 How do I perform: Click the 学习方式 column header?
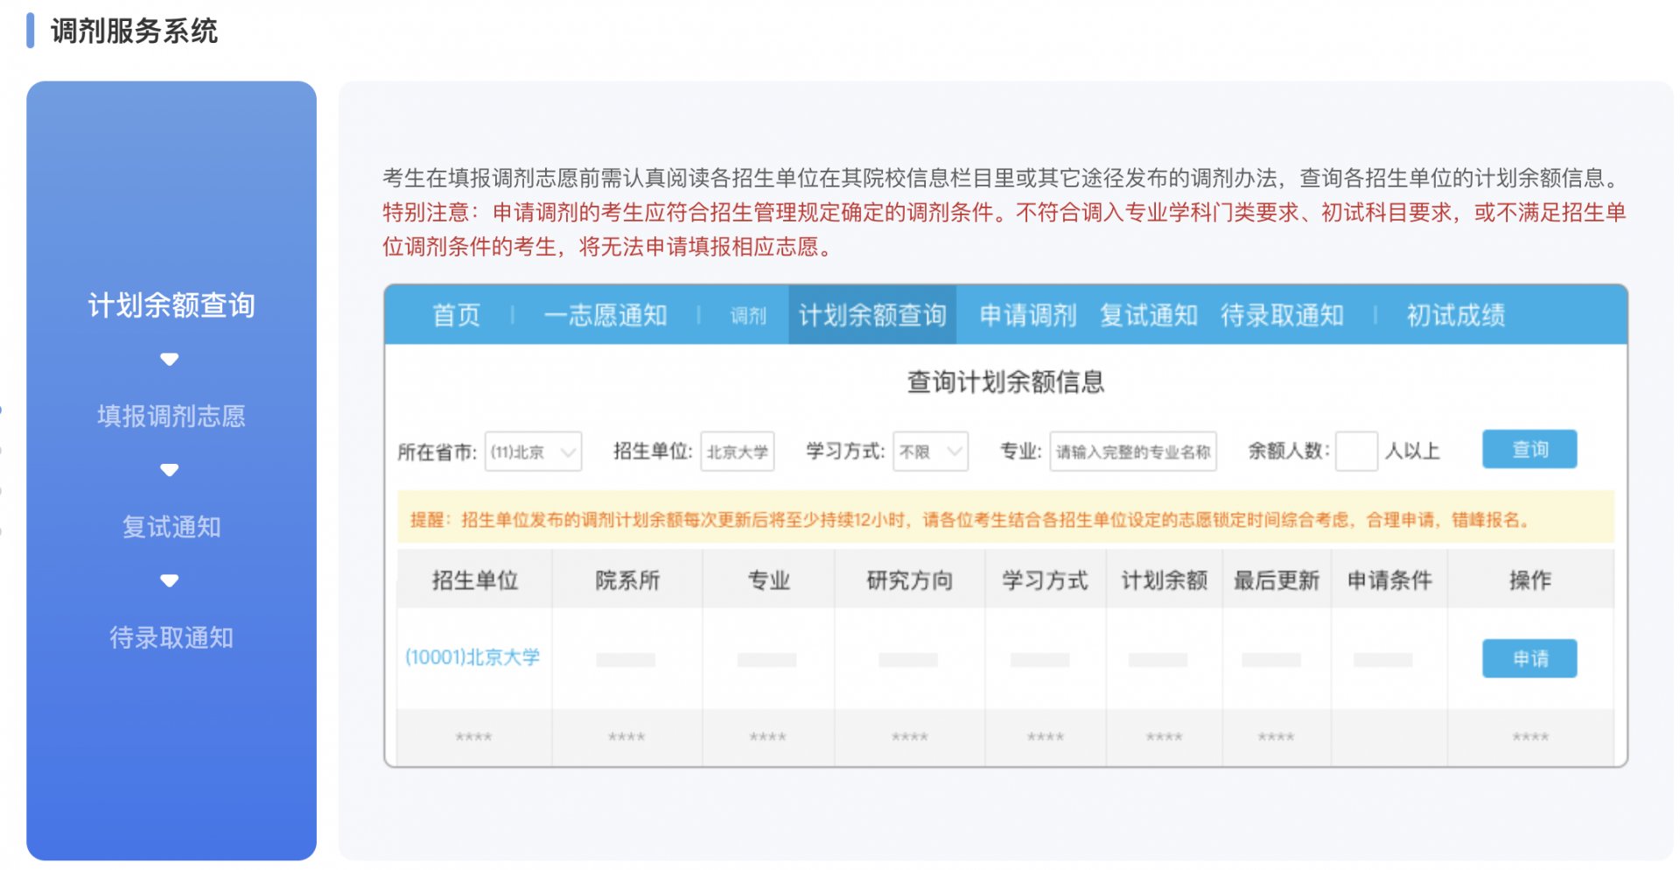coord(1046,580)
